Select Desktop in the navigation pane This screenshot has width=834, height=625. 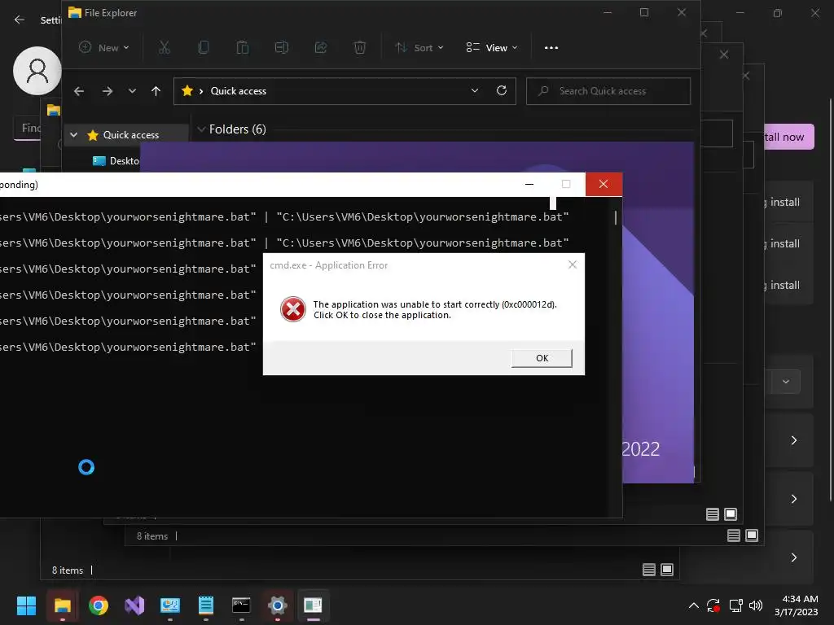[116, 161]
